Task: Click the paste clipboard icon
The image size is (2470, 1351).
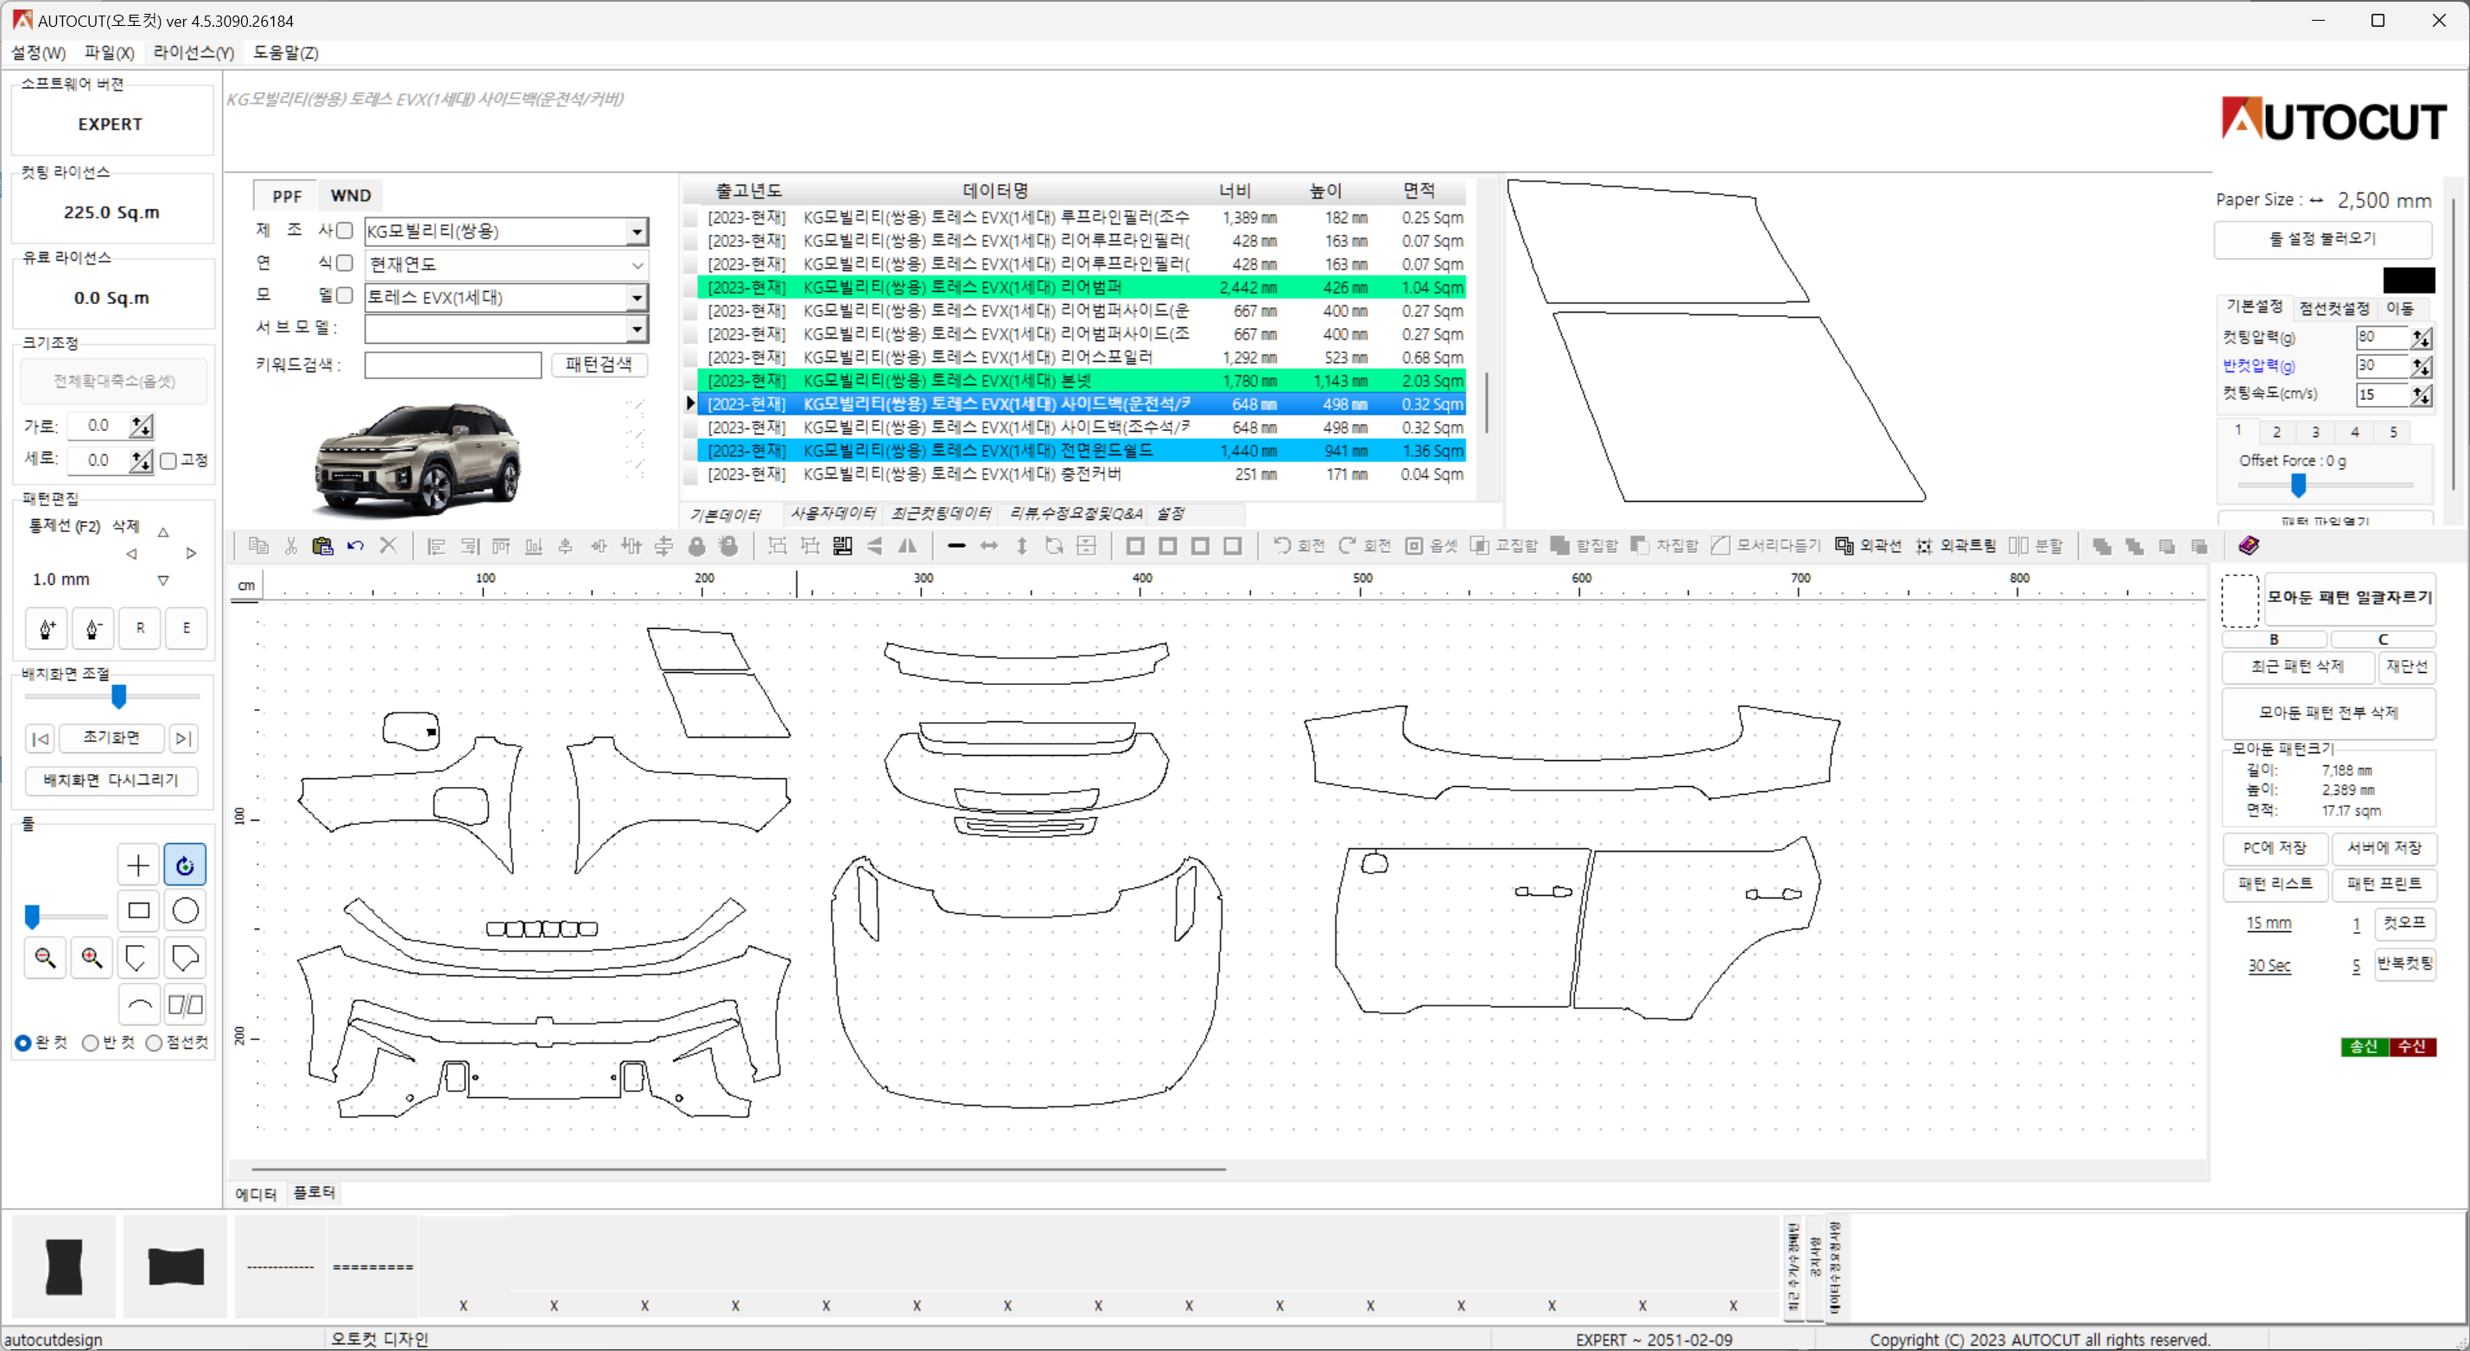Action: tap(323, 546)
